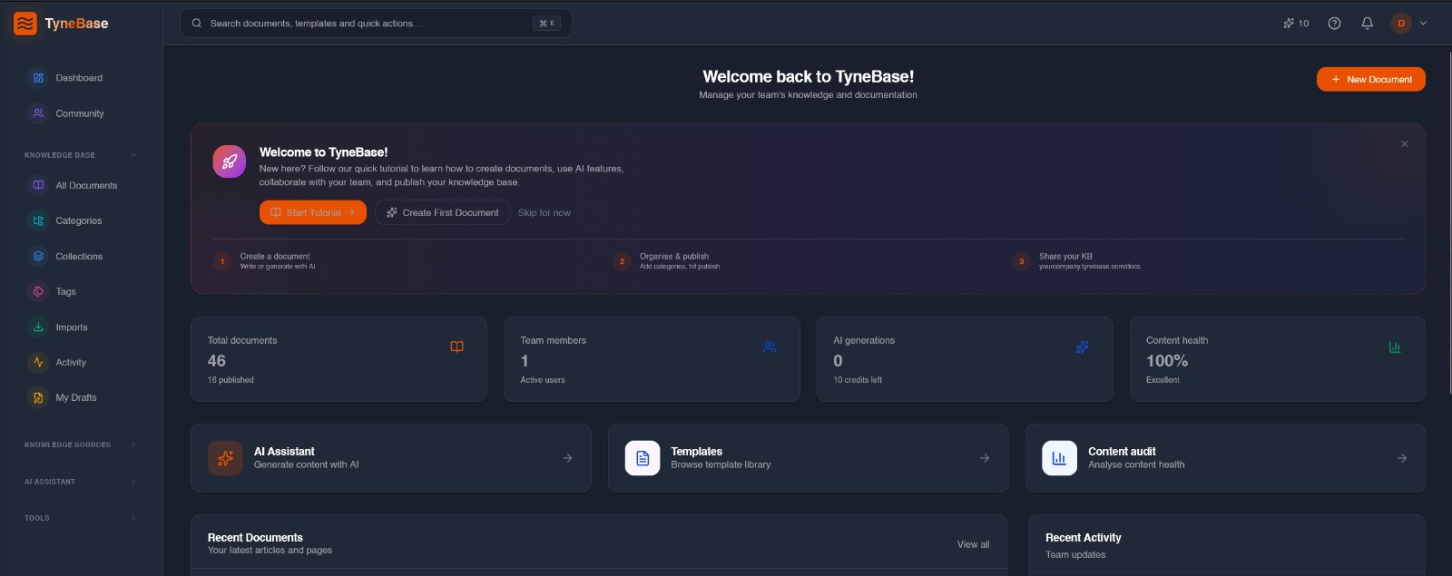The height and width of the screenshot is (576, 1452).
Task: Dismiss the welcome banner
Action: 1405,144
